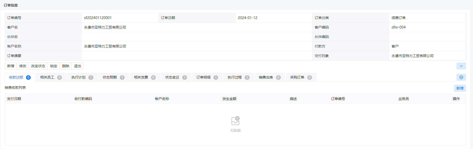Click the 操作 column header

pyautogui.click(x=456, y=99)
